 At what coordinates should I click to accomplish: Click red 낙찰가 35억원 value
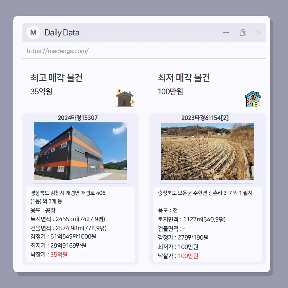tap(59, 255)
